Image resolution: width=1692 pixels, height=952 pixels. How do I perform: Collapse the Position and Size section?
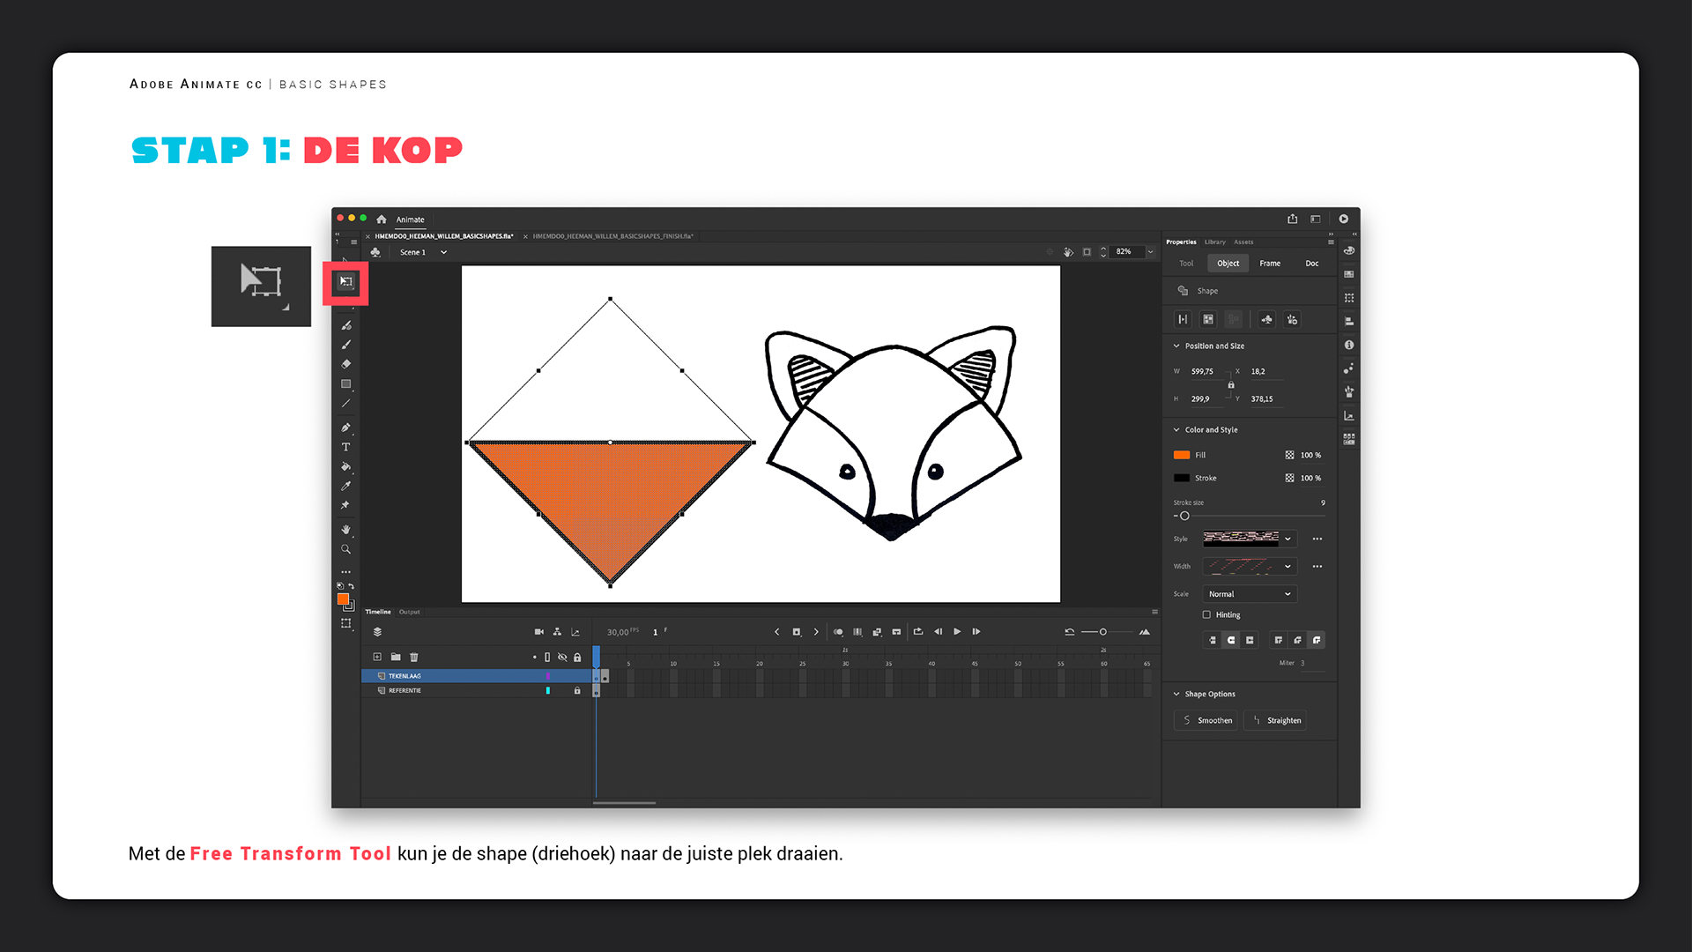[x=1176, y=346]
